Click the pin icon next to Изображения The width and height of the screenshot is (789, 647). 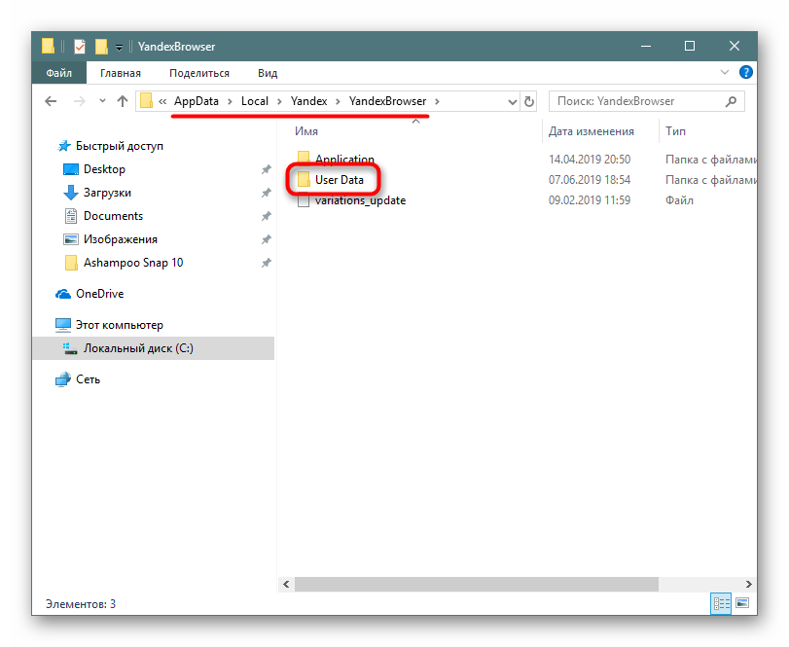[267, 239]
